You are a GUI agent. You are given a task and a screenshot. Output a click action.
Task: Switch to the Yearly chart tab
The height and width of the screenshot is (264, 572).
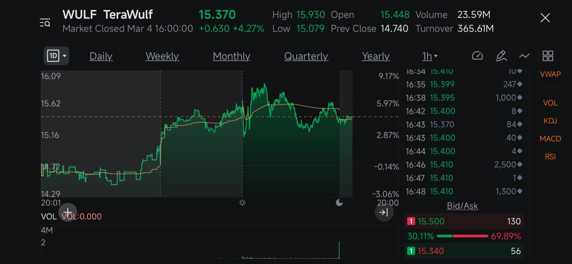pyautogui.click(x=376, y=56)
